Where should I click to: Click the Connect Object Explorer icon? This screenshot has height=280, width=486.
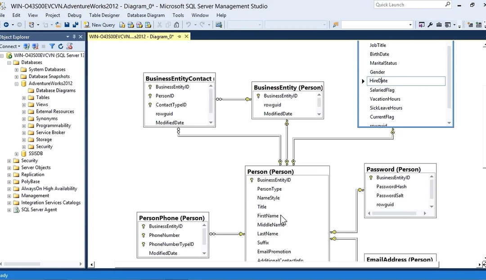pyautogui.click(x=27, y=46)
